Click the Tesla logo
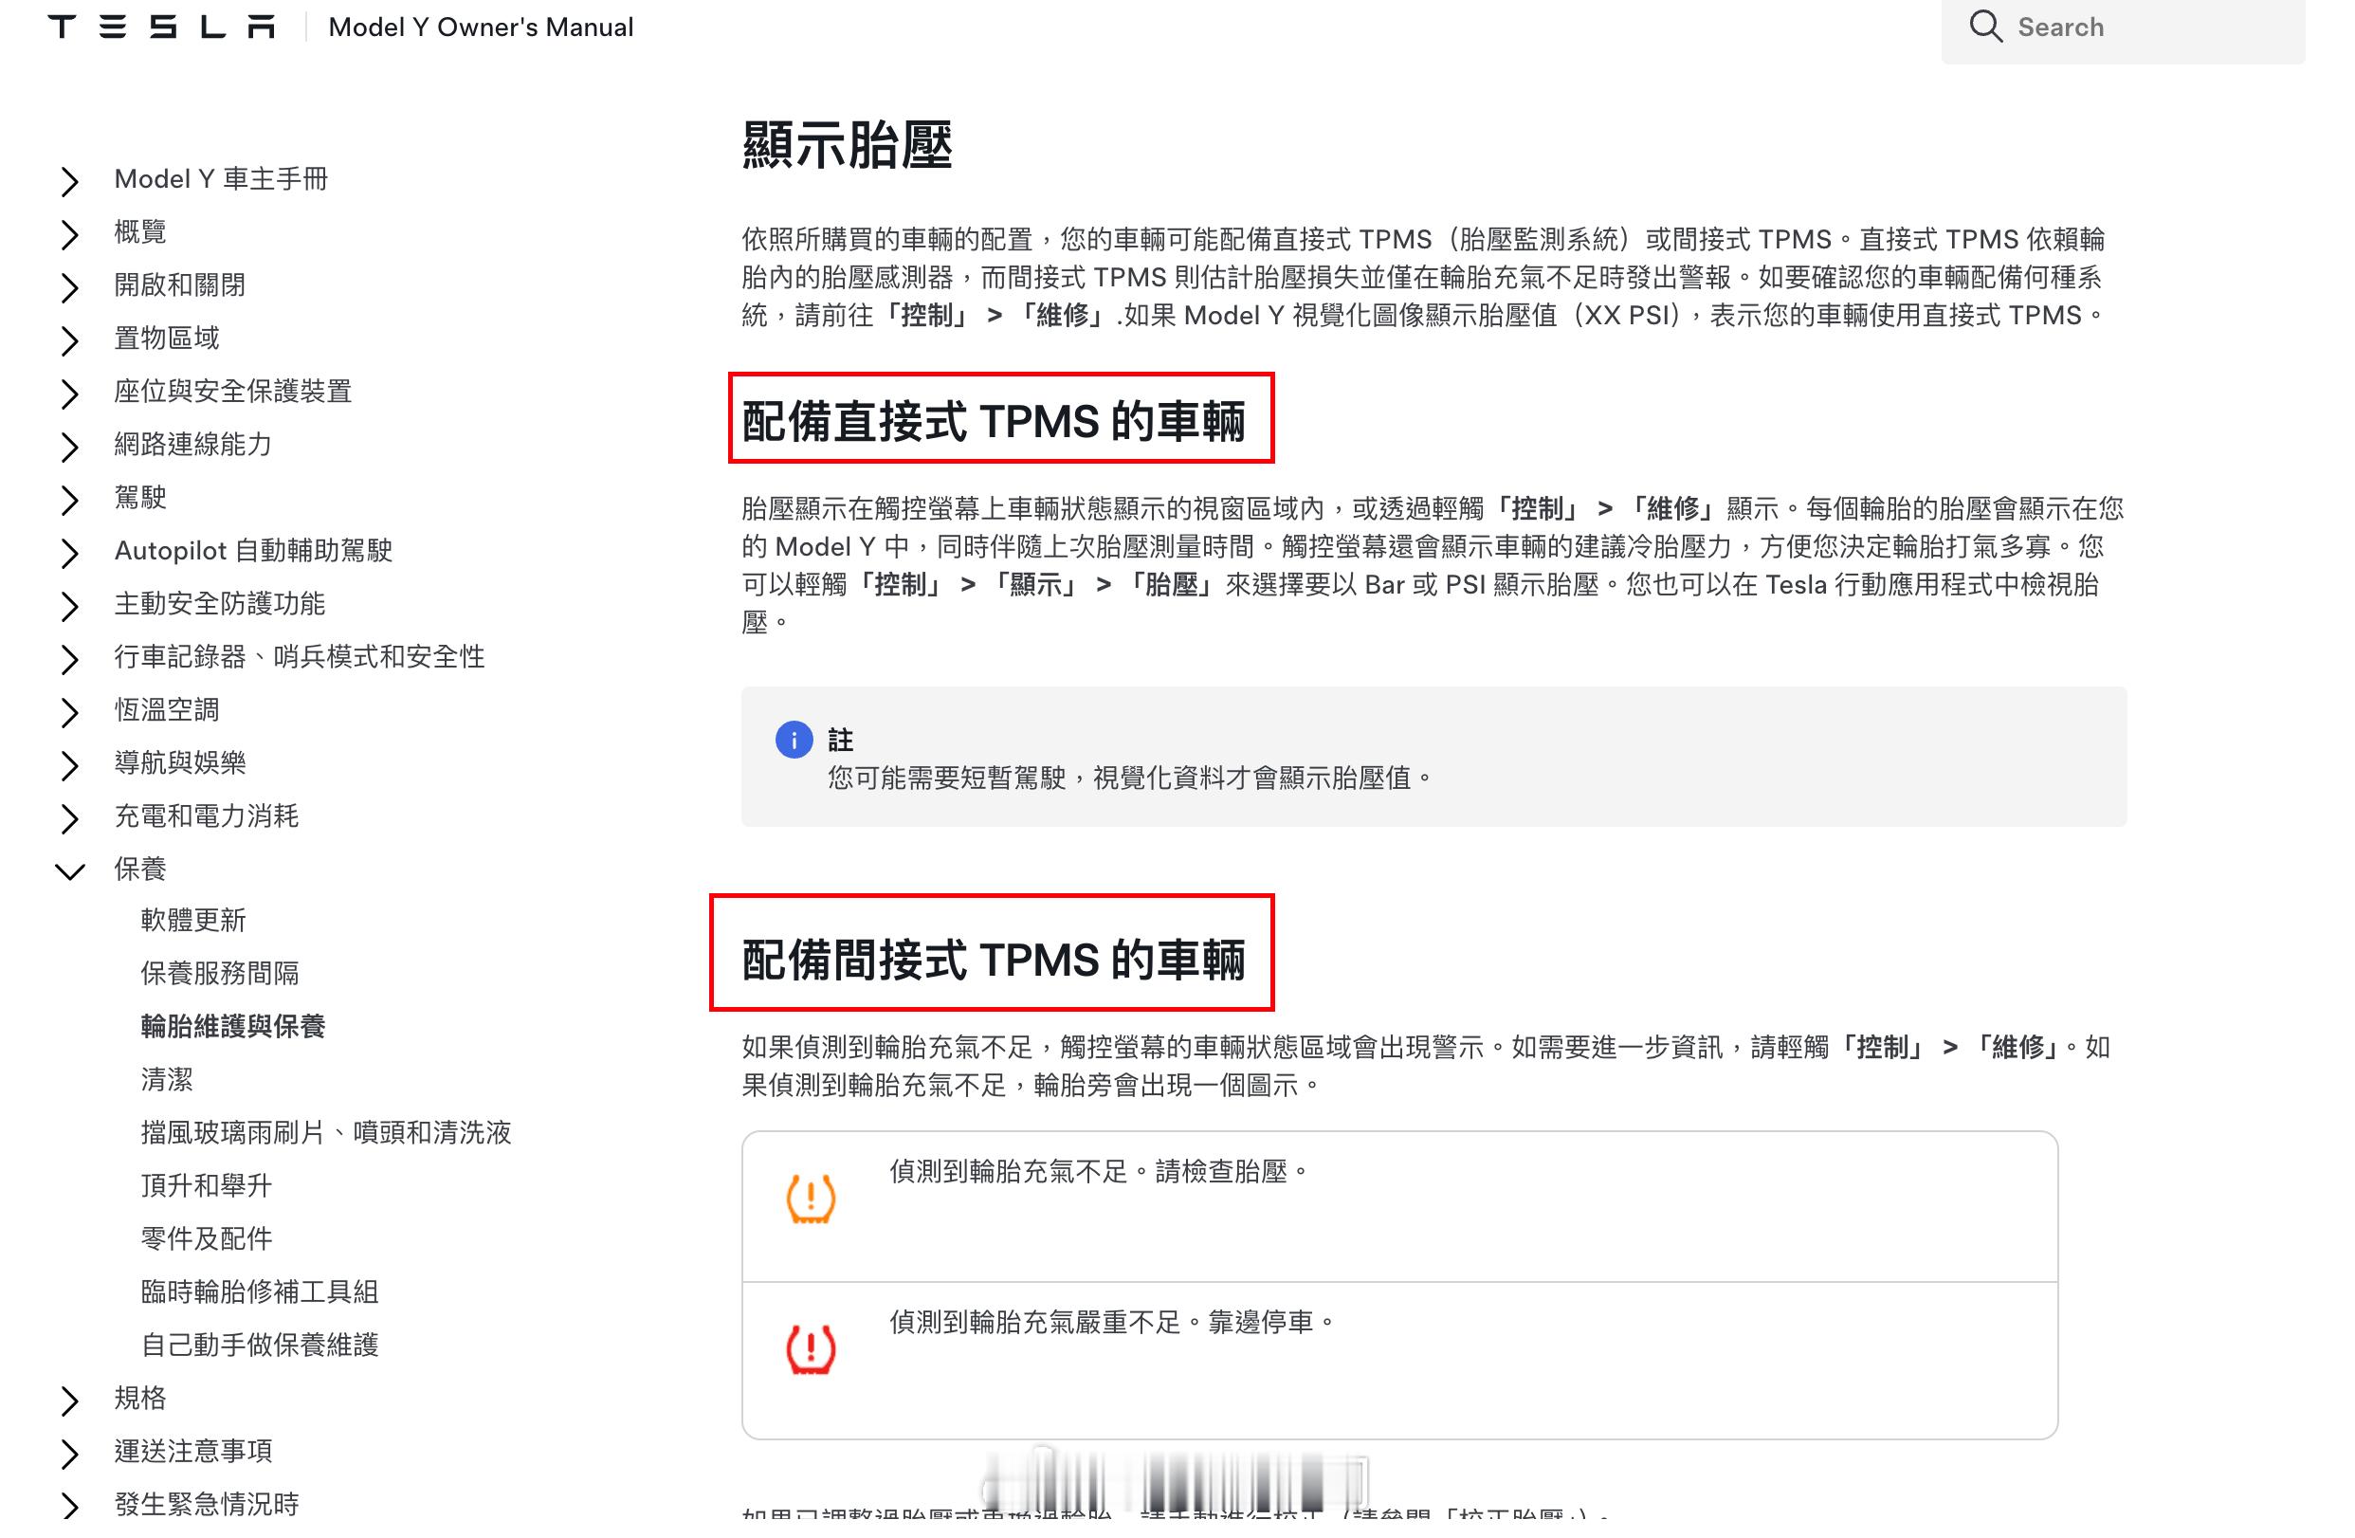This screenshot has height=1538, width=2355. pos(161,27)
